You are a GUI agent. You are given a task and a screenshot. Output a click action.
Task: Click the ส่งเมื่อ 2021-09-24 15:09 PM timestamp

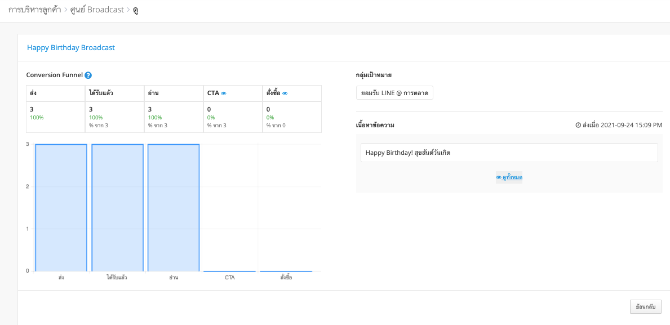coord(622,125)
